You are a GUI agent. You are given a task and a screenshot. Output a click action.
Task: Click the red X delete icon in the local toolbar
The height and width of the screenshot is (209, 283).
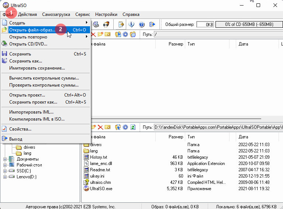[x=100, y=127]
